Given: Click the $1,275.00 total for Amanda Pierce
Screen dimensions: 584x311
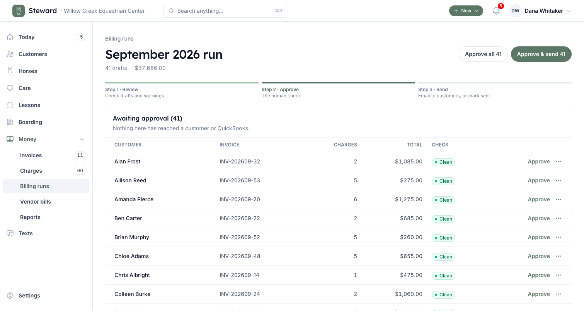Looking at the screenshot, I should point(409,199).
